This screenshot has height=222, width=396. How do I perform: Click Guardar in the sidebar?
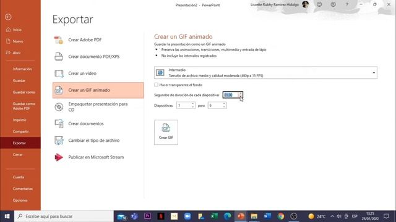(19, 81)
